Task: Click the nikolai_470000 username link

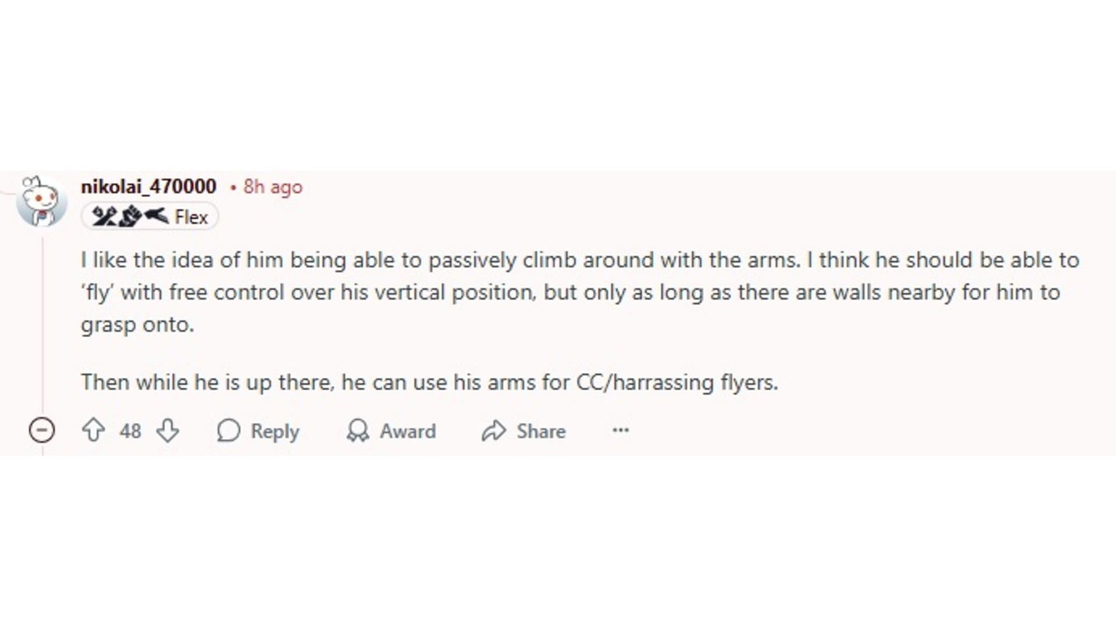Action: tap(149, 186)
